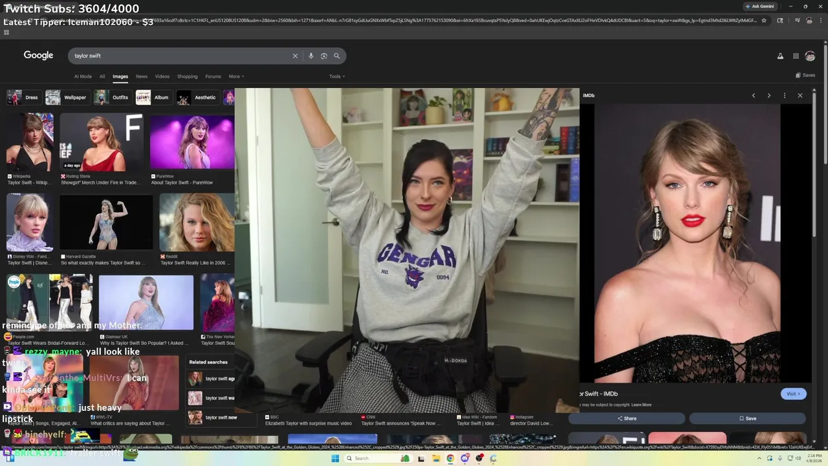Open Task View on the taskbar
This screenshot has height=466, width=828.
pos(422,458)
